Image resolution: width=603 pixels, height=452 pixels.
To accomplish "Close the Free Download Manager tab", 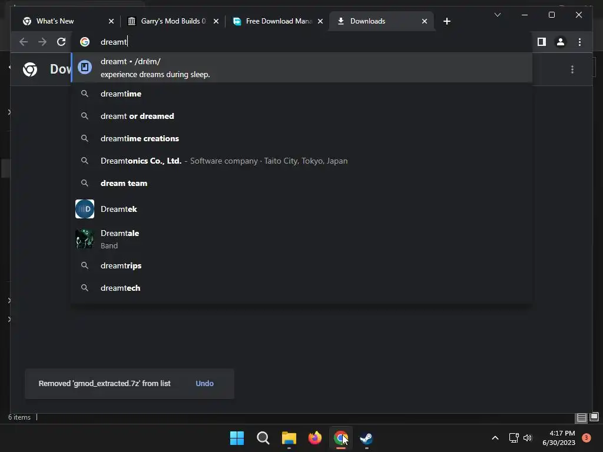I will [320, 21].
